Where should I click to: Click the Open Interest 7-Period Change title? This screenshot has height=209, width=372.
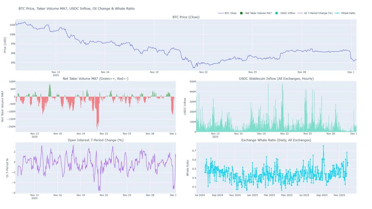(96, 140)
